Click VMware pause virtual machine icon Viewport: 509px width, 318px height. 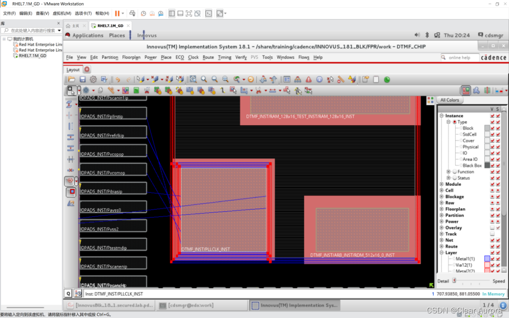pyautogui.click(x=117, y=13)
